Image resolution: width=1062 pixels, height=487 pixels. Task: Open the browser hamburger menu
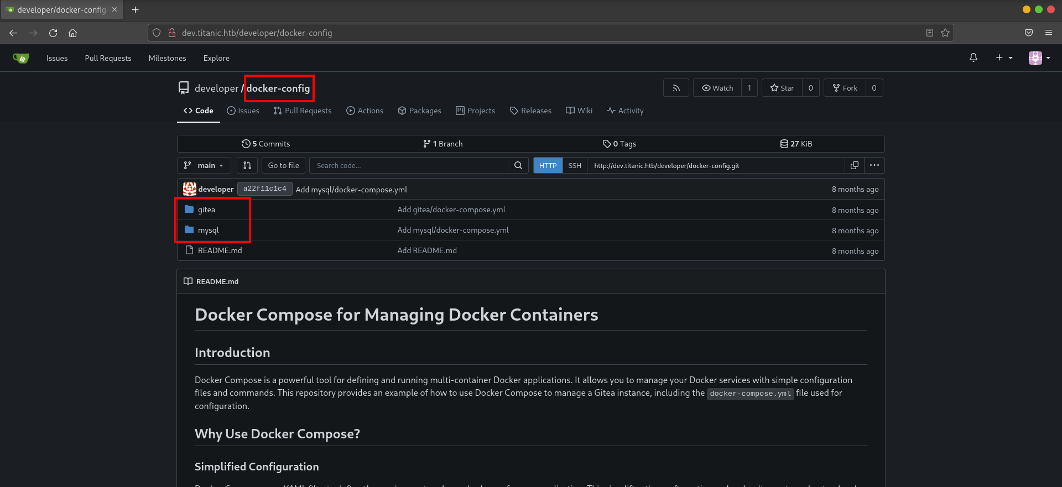click(1049, 33)
